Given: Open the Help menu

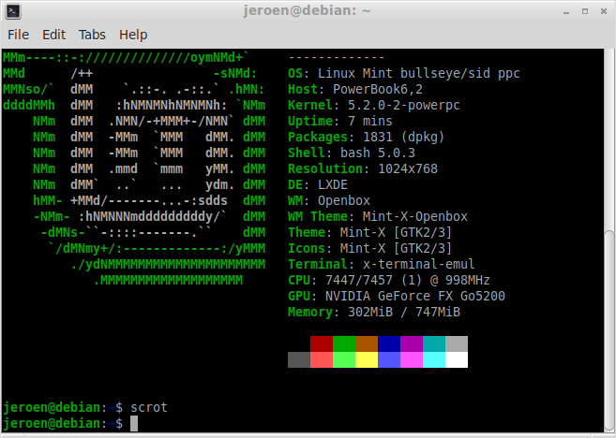Looking at the screenshot, I should [133, 35].
